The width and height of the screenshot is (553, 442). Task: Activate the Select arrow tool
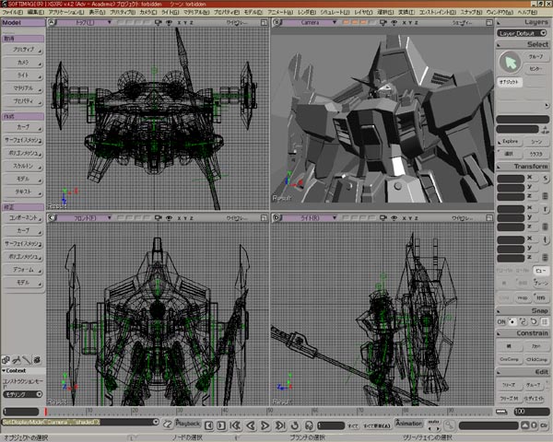pos(510,63)
